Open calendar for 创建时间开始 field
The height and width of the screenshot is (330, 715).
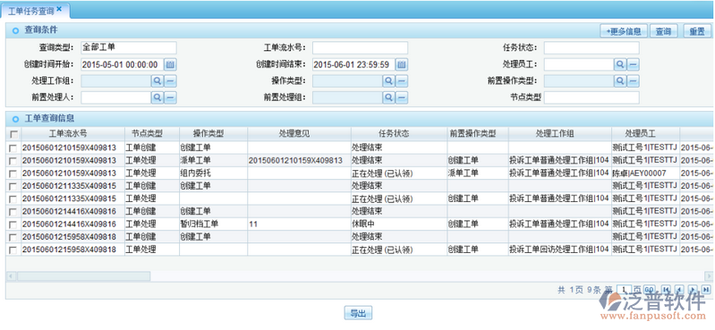(x=170, y=64)
